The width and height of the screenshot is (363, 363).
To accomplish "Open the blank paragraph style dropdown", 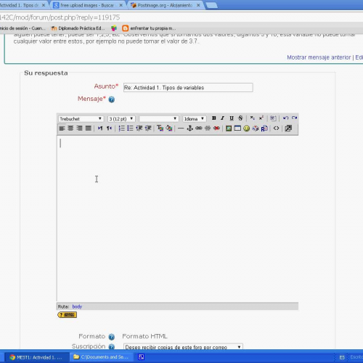I will tap(159, 119).
